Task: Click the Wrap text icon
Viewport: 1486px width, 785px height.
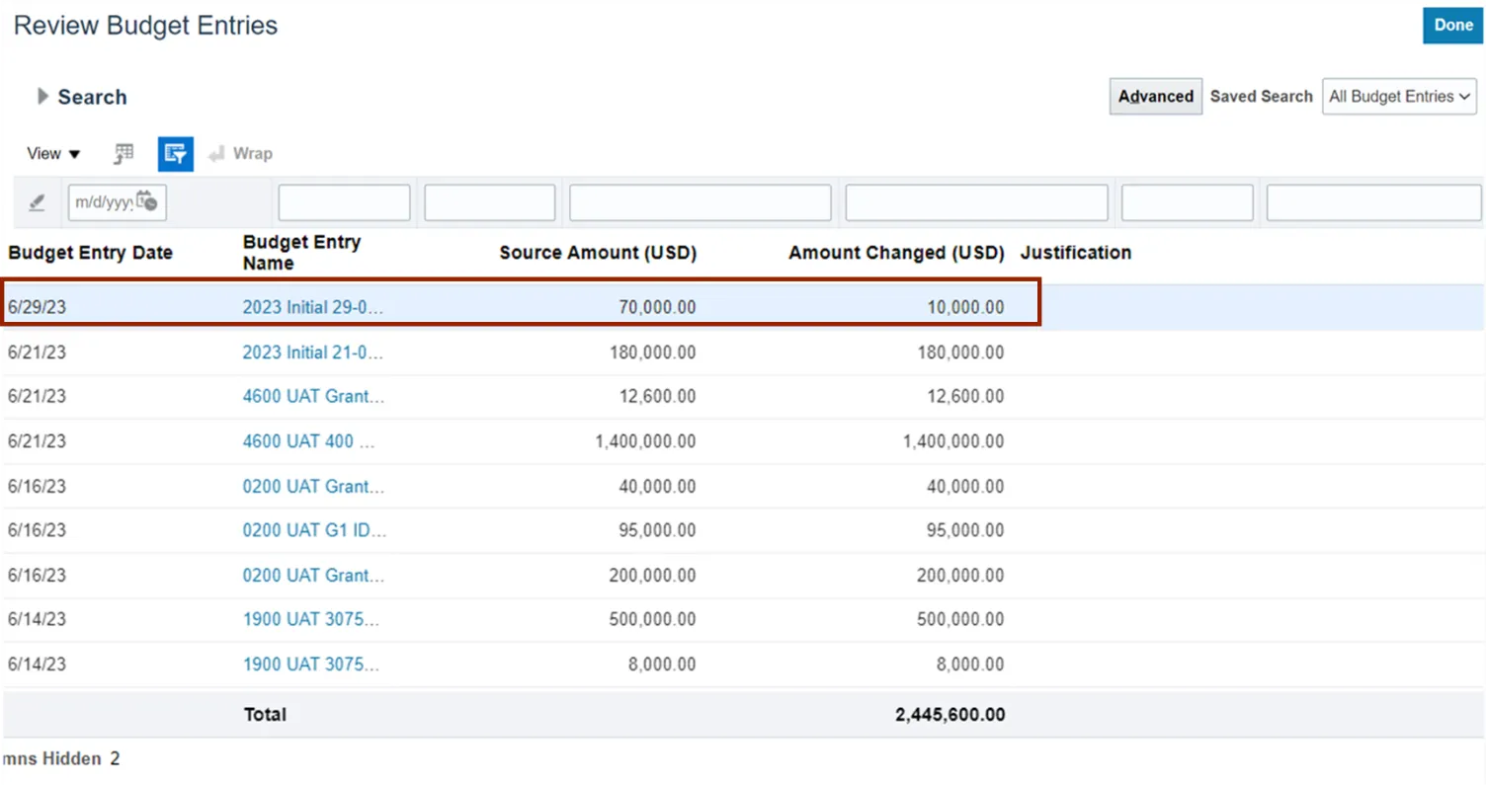Action: tap(240, 154)
